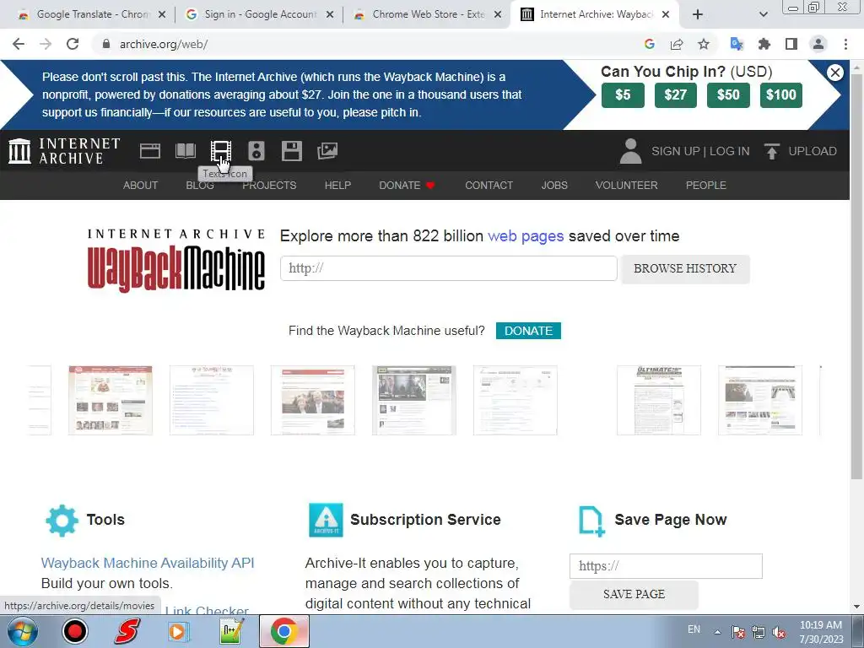Screen dimensions: 864x648
Task: Open the HELP menu item
Action: point(337,185)
